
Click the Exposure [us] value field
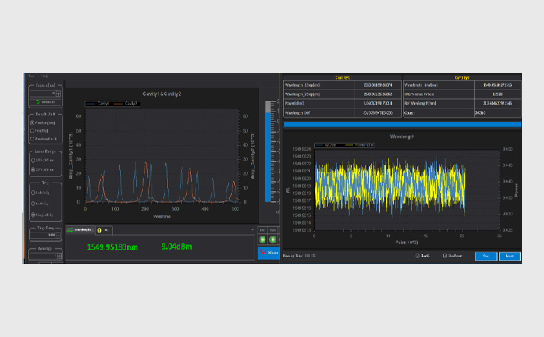coord(43,94)
